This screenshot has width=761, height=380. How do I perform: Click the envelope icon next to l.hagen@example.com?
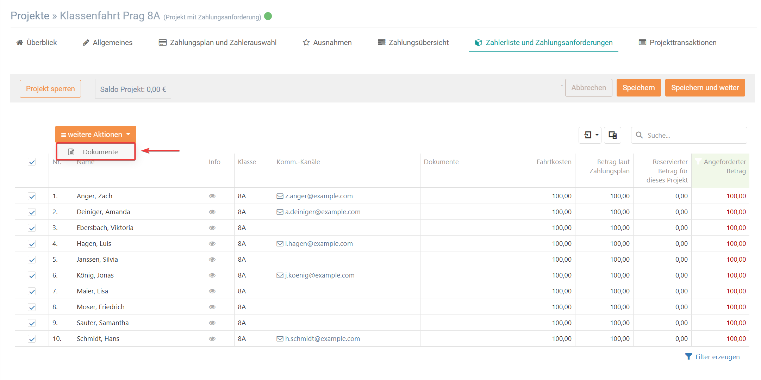point(280,244)
